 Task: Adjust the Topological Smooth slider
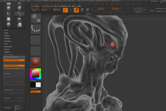click(x=20, y=109)
